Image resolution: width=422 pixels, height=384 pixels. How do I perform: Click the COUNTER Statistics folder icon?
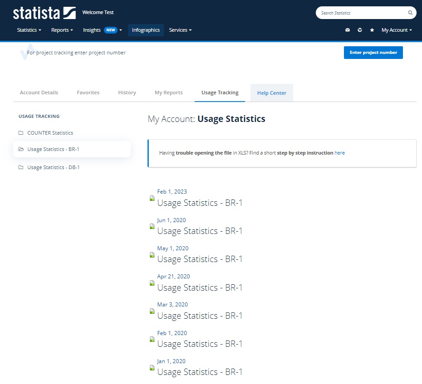click(x=21, y=132)
